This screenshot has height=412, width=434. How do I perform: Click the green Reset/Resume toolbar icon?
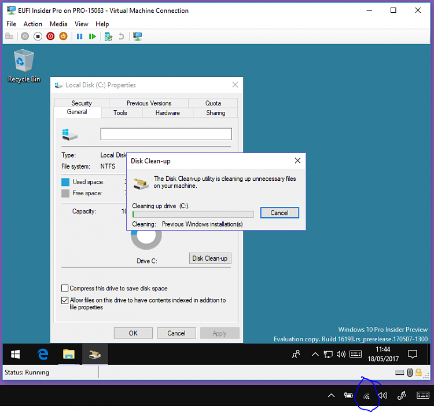point(93,37)
